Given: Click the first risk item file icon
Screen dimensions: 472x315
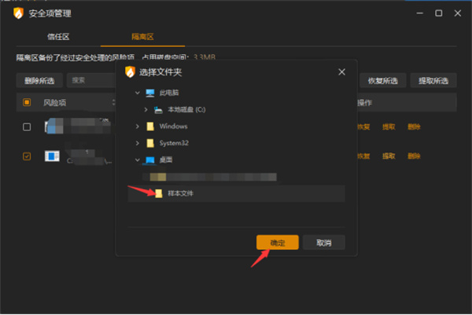Looking at the screenshot, I should 53,126.
